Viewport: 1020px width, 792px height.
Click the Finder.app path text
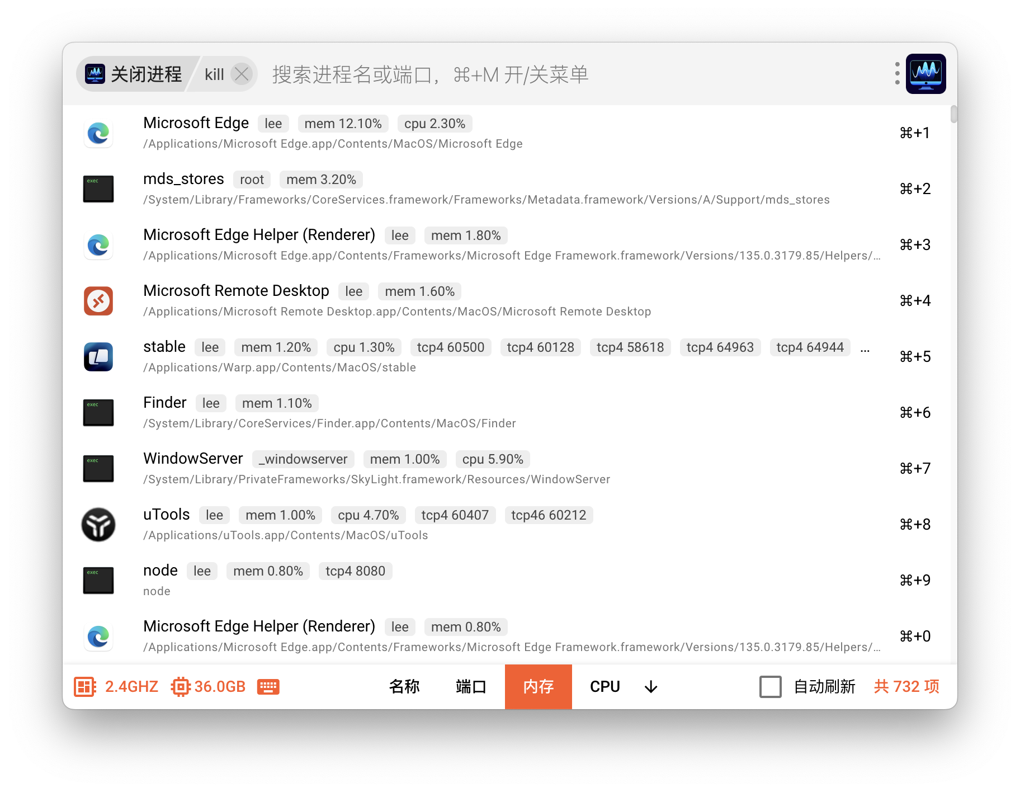point(329,423)
